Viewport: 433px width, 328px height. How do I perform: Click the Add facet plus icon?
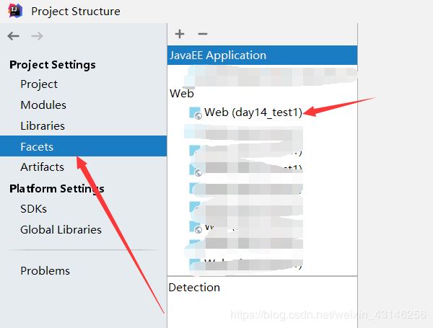click(x=180, y=34)
